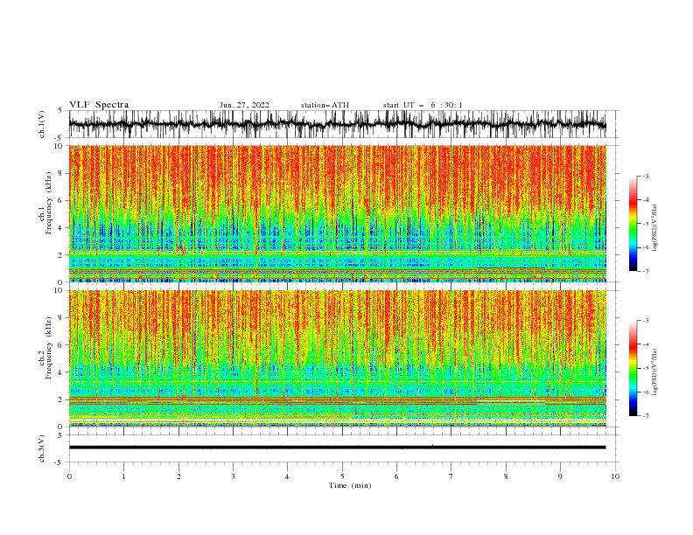Click inside the ch.2 spectrogram panel
Screen dimensions: 693x535
337,358
